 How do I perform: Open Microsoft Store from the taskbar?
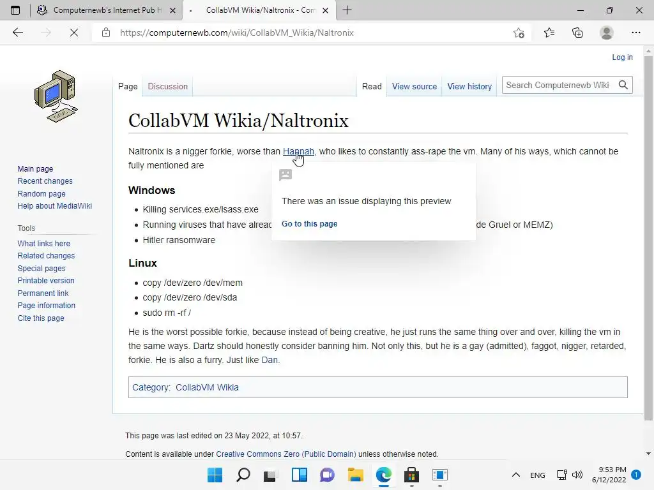point(411,475)
